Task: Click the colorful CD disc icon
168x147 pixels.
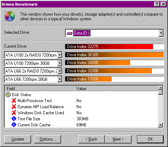Action: 10,16
